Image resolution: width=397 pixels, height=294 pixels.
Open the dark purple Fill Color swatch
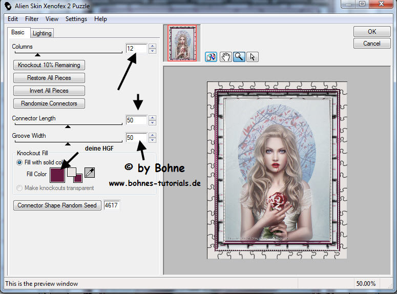click(57, 175)
